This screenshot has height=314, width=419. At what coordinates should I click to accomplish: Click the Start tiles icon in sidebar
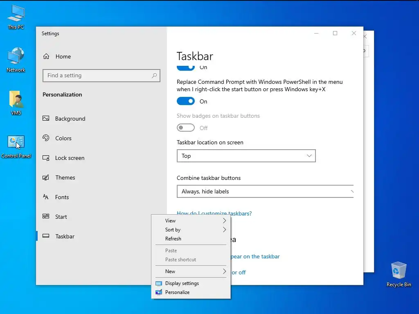[46, 216]
